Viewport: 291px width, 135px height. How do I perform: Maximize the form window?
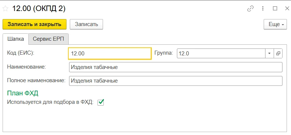click(x=275, y=8)
